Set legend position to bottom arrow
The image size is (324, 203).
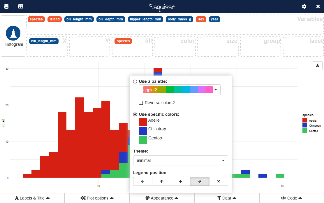180,181
